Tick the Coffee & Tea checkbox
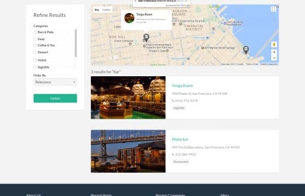The image size is (305, 196). [x=35, y=45]
